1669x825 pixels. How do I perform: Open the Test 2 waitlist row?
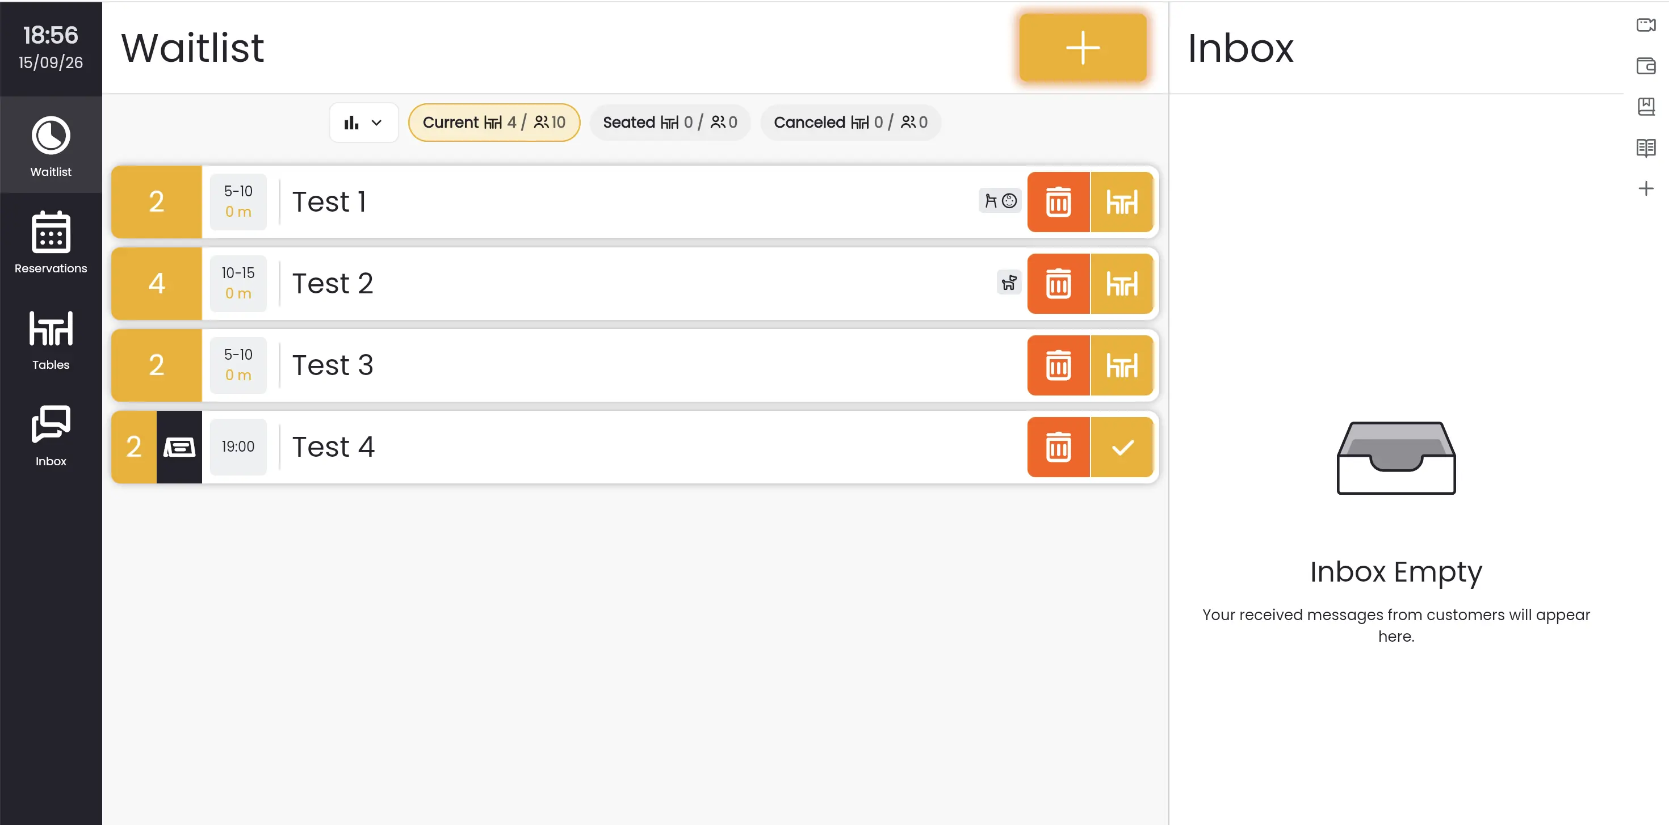tap(634, 284)
